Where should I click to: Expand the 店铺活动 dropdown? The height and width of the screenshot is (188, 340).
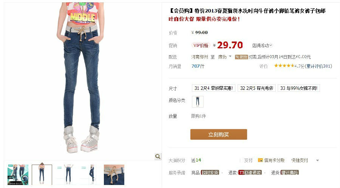(262, 45)
